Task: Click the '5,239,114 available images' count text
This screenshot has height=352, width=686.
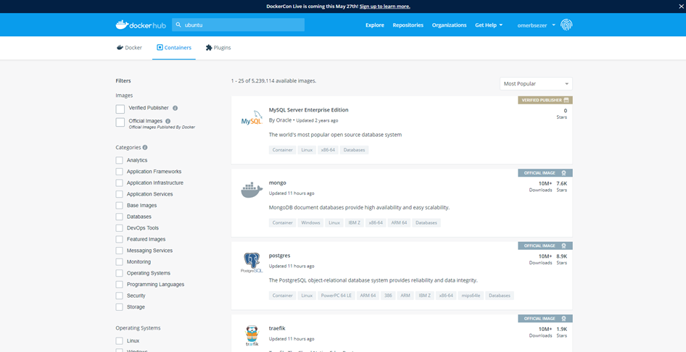Action: pyautogui.click(x=284, y=81)
